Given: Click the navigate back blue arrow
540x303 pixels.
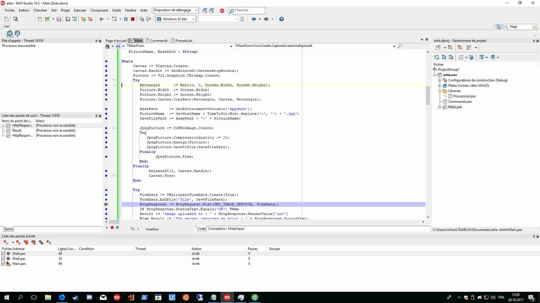Looking at the screenshot, I should point(254,19).
